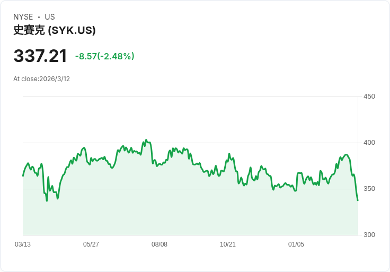Select the 300 price axis label
The width and height of the screenshot is (390, 272).
click(x=369, y=235)
